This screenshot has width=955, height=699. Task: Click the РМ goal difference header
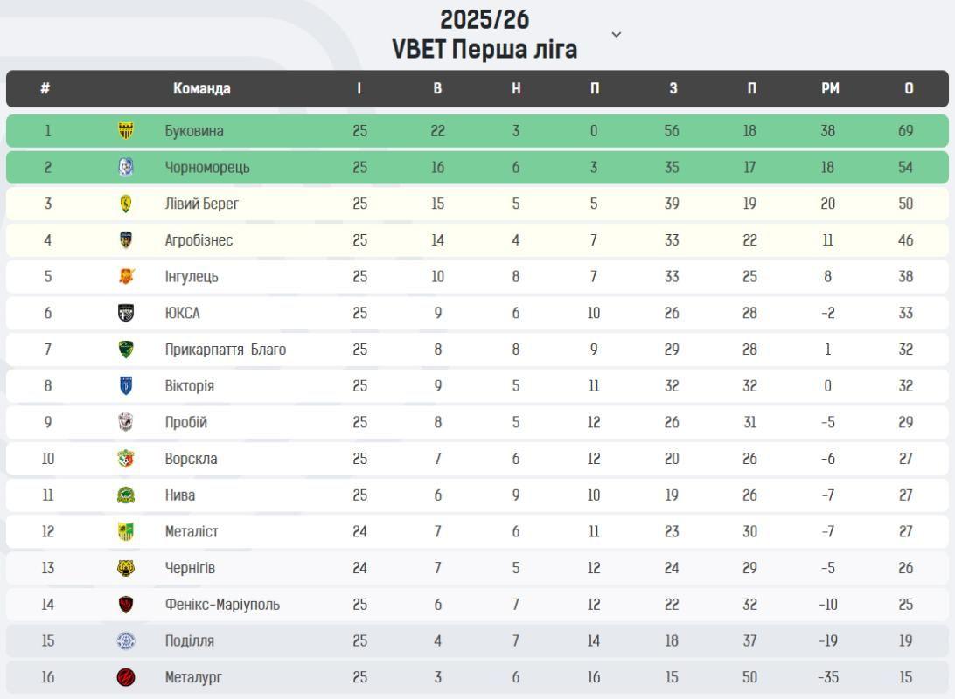point(830,88)
